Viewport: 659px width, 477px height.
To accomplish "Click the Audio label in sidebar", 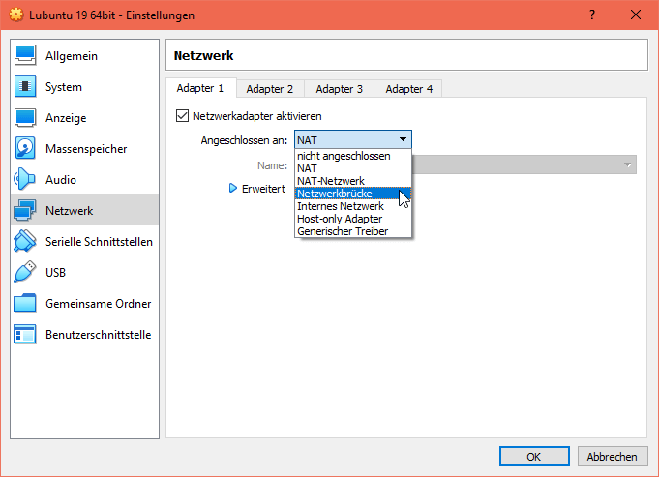I will click(x=61, y=179).
